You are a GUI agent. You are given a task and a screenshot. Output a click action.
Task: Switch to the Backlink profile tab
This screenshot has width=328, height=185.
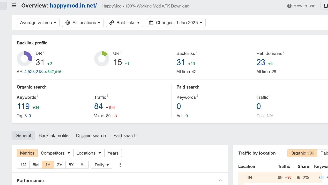click(54, 135)
